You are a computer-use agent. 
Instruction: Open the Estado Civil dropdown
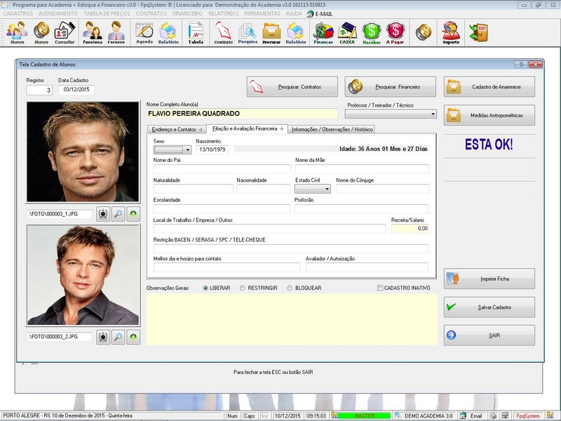pos(312,189)
